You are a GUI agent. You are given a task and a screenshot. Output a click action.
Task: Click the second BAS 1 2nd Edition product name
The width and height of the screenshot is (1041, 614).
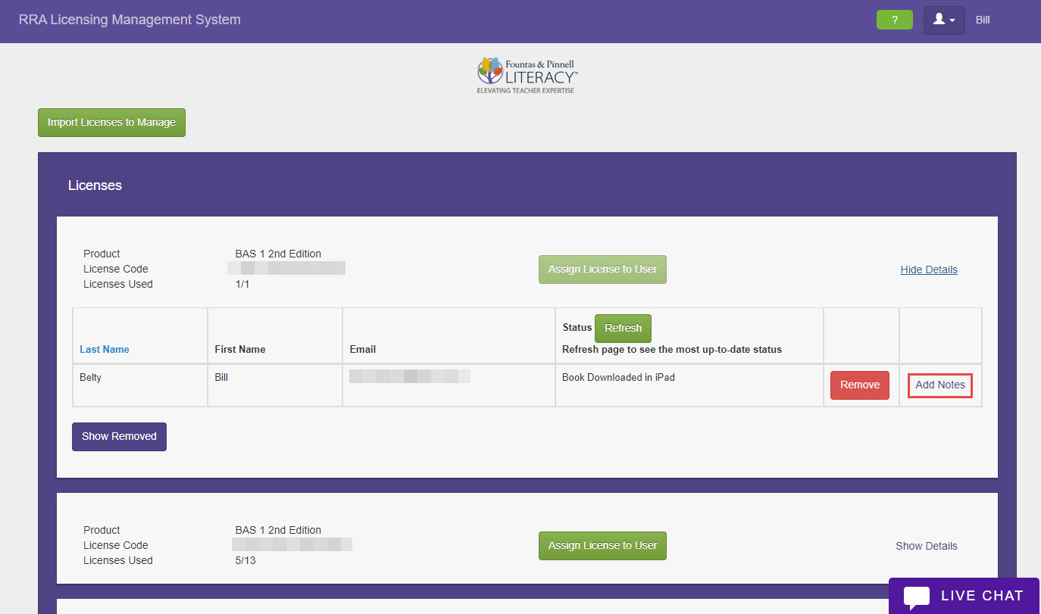coord(278,531)
